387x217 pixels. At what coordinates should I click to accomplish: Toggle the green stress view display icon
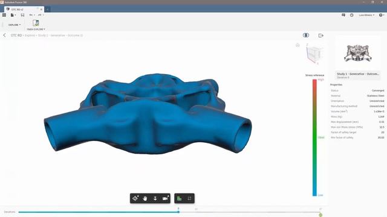point(180,198)
